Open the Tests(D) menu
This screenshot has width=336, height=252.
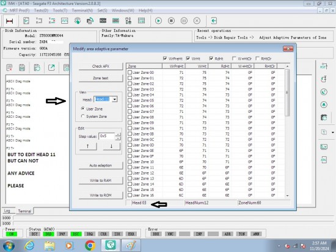pyautogui.click(x=41, y=10)
